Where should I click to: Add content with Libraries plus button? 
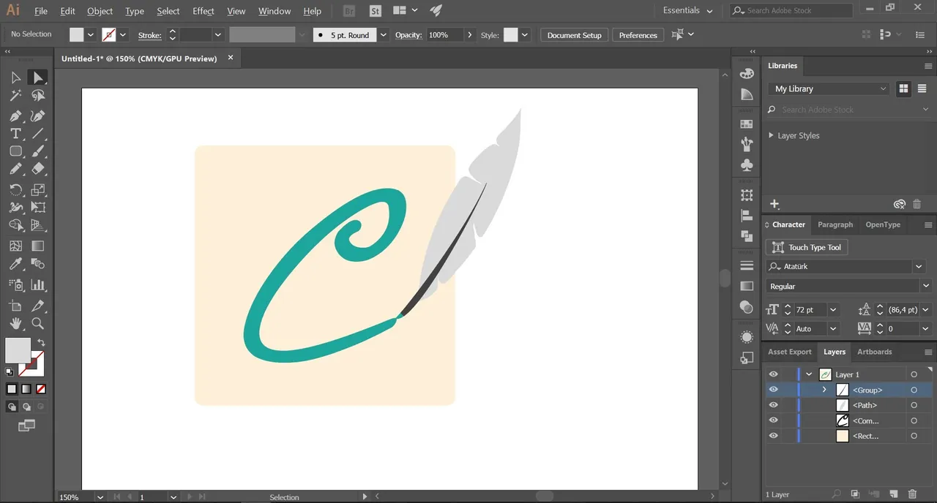point(774,204)
